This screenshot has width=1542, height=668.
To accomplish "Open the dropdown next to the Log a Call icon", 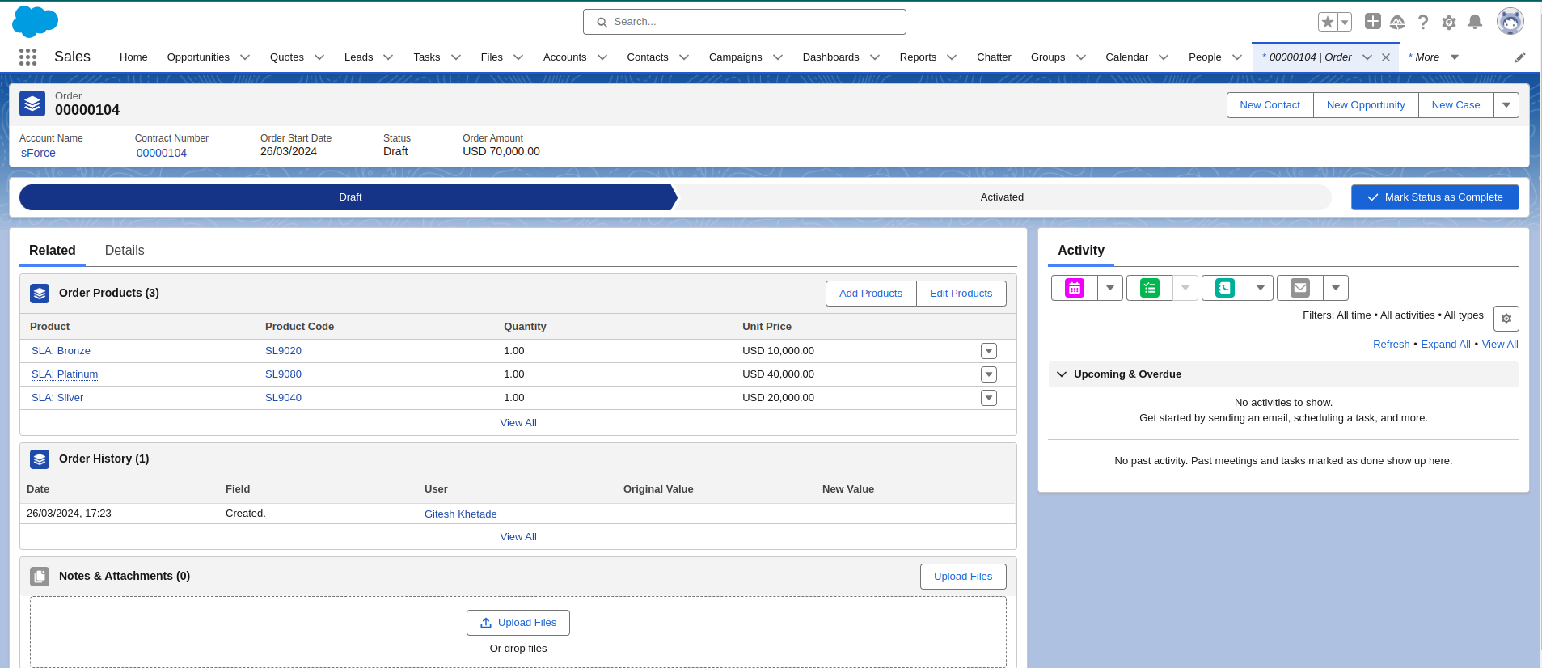I will click(1261, 288).
